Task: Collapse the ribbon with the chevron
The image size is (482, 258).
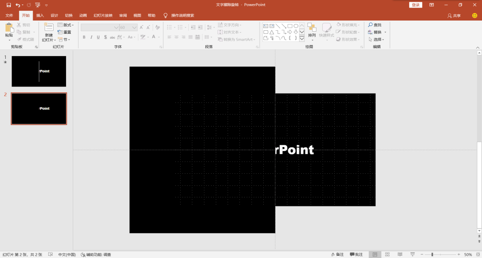Action: pos(478,47)
